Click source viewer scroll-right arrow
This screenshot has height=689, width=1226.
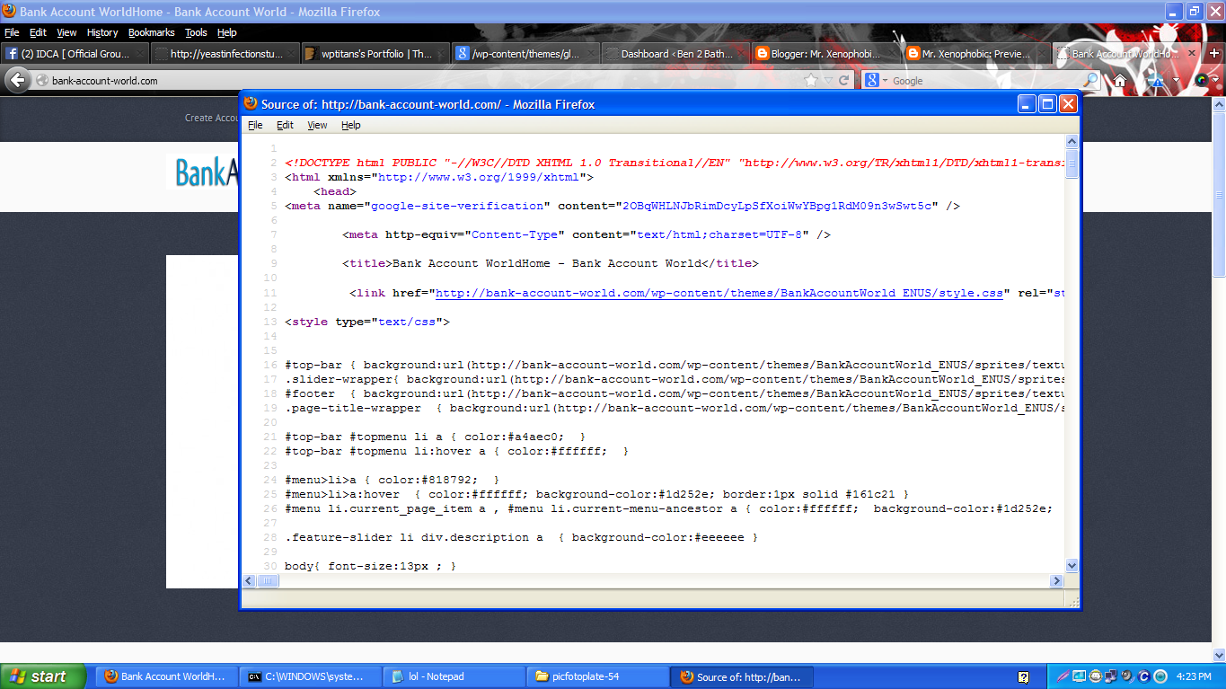(1057, 581)
